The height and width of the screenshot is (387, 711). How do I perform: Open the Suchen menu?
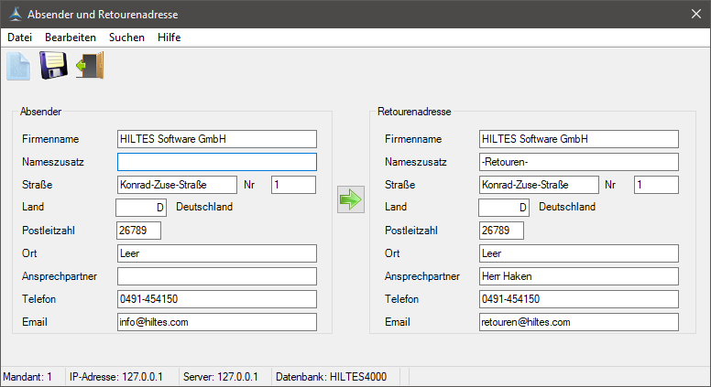click(126, 38)
